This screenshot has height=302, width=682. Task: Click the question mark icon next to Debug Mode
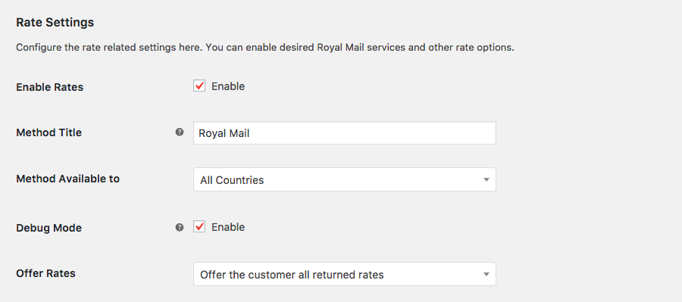(179, 227)
